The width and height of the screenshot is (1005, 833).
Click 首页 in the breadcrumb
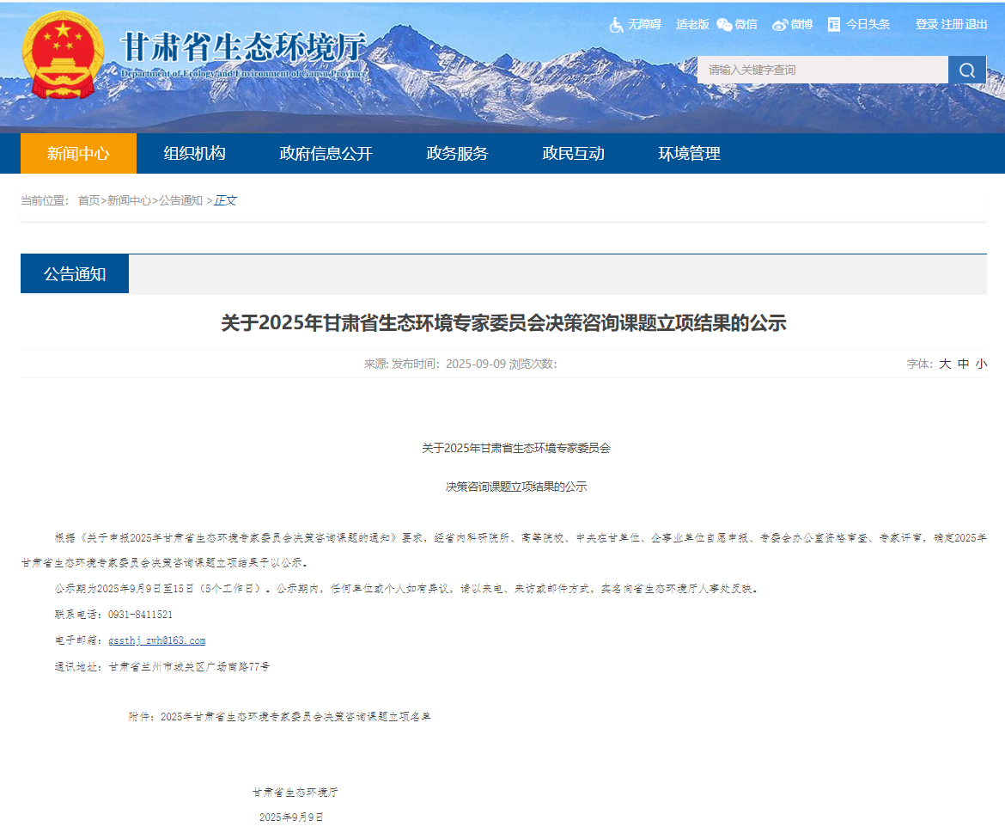(88, 200)
